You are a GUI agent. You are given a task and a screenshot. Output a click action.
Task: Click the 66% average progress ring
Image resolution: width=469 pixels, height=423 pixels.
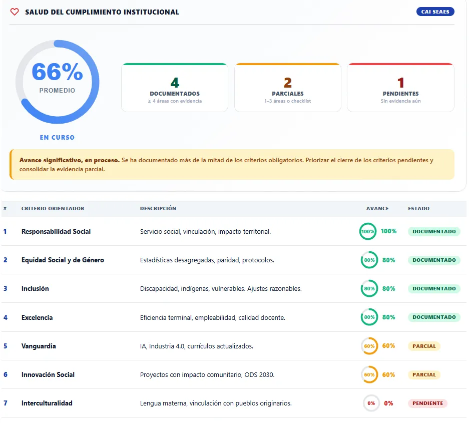(58, 82)
